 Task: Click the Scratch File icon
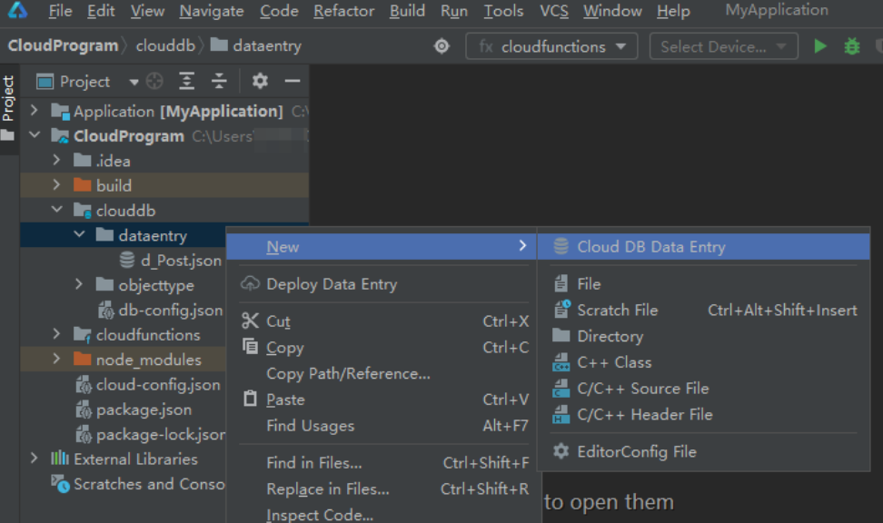pos(561,310)
